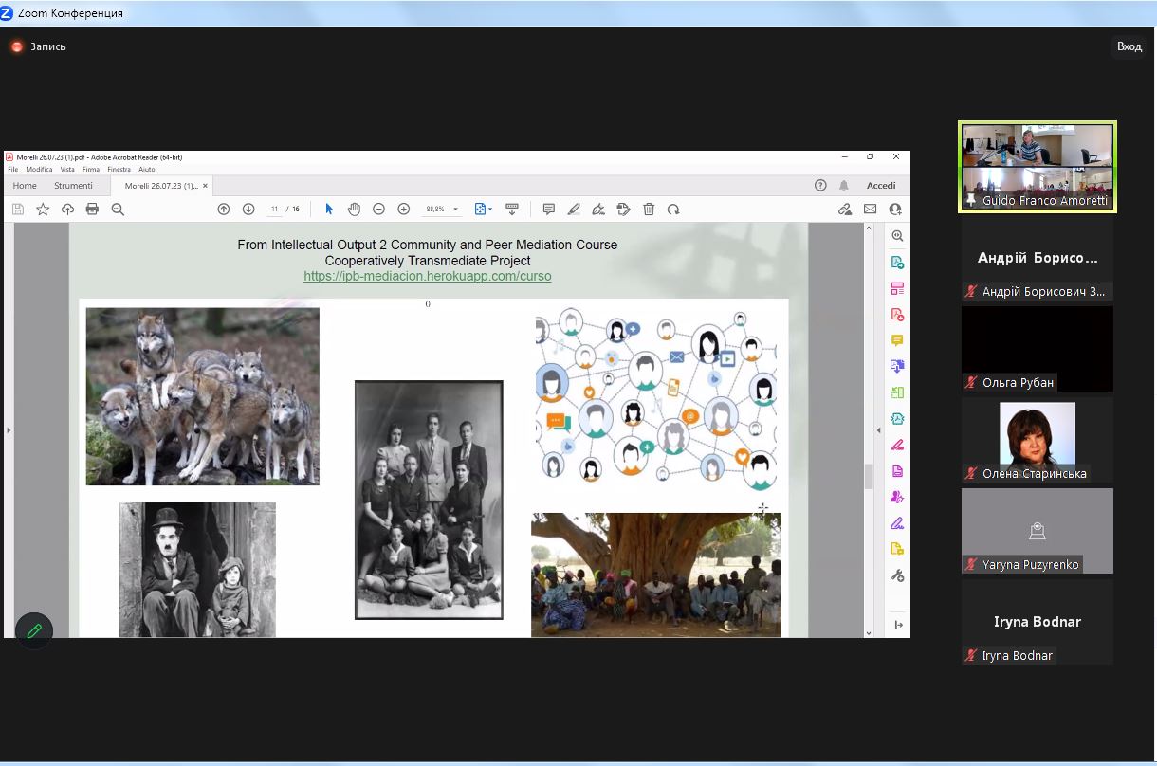Select the Hand pan tool

[x=354, y=210]
